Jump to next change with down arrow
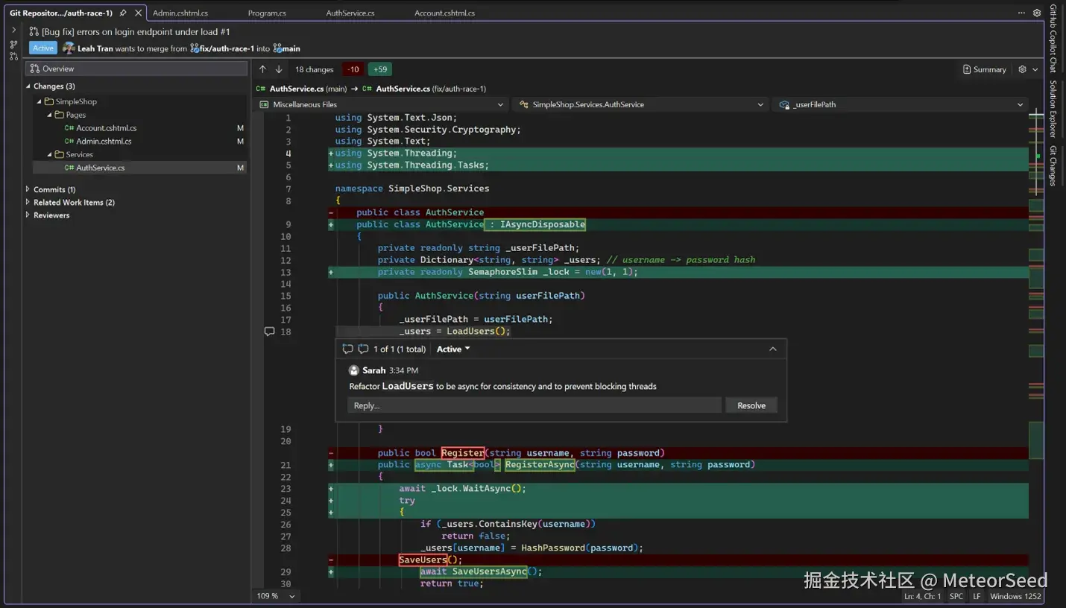 click(x=279, y=69)
